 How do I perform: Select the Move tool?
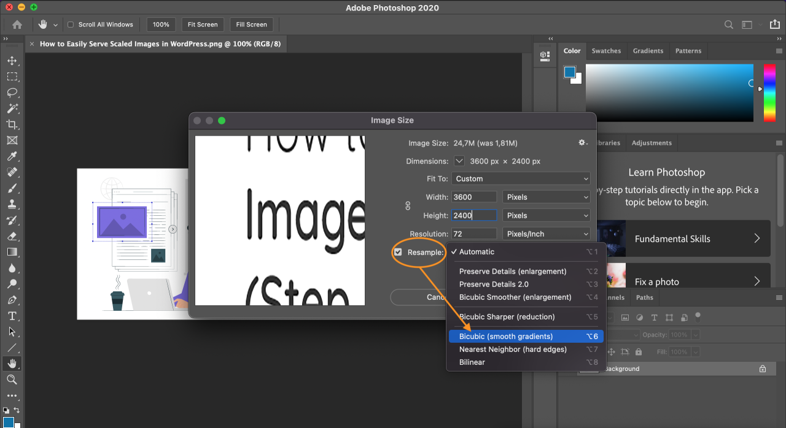12,61
